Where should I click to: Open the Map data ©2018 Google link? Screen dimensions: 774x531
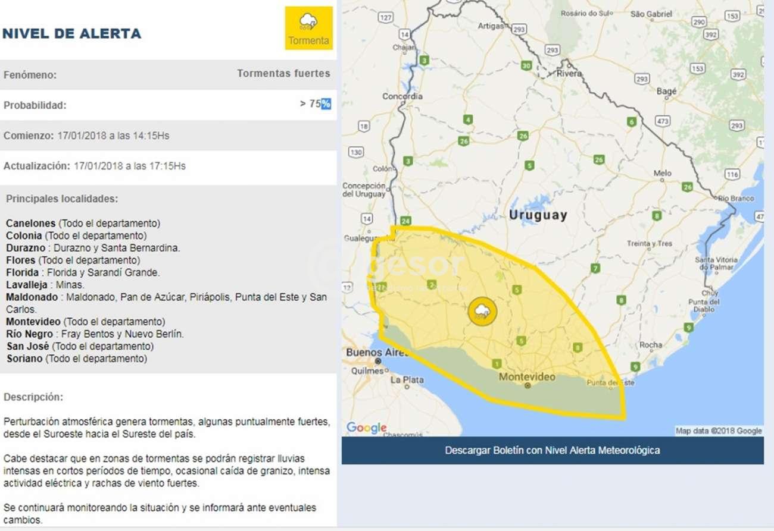718,431
